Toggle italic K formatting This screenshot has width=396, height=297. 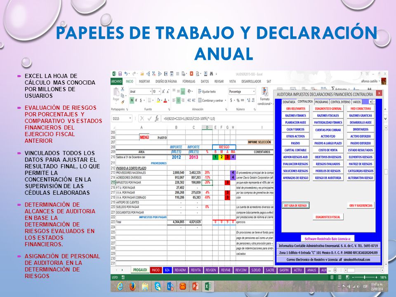[x=136, y=100]
